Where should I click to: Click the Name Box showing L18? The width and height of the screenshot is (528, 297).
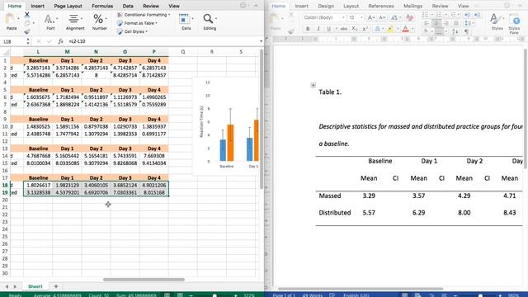[x=13, y=41]
